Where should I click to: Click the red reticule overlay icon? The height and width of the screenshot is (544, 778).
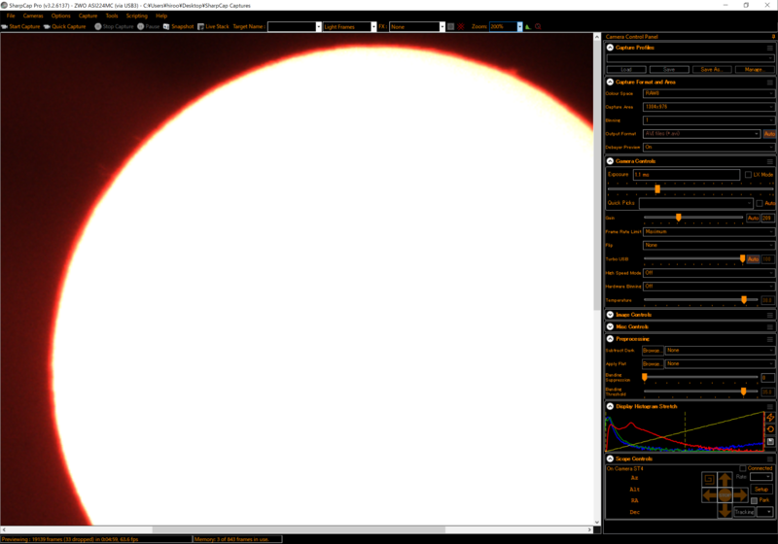click(x=461, y=27)
